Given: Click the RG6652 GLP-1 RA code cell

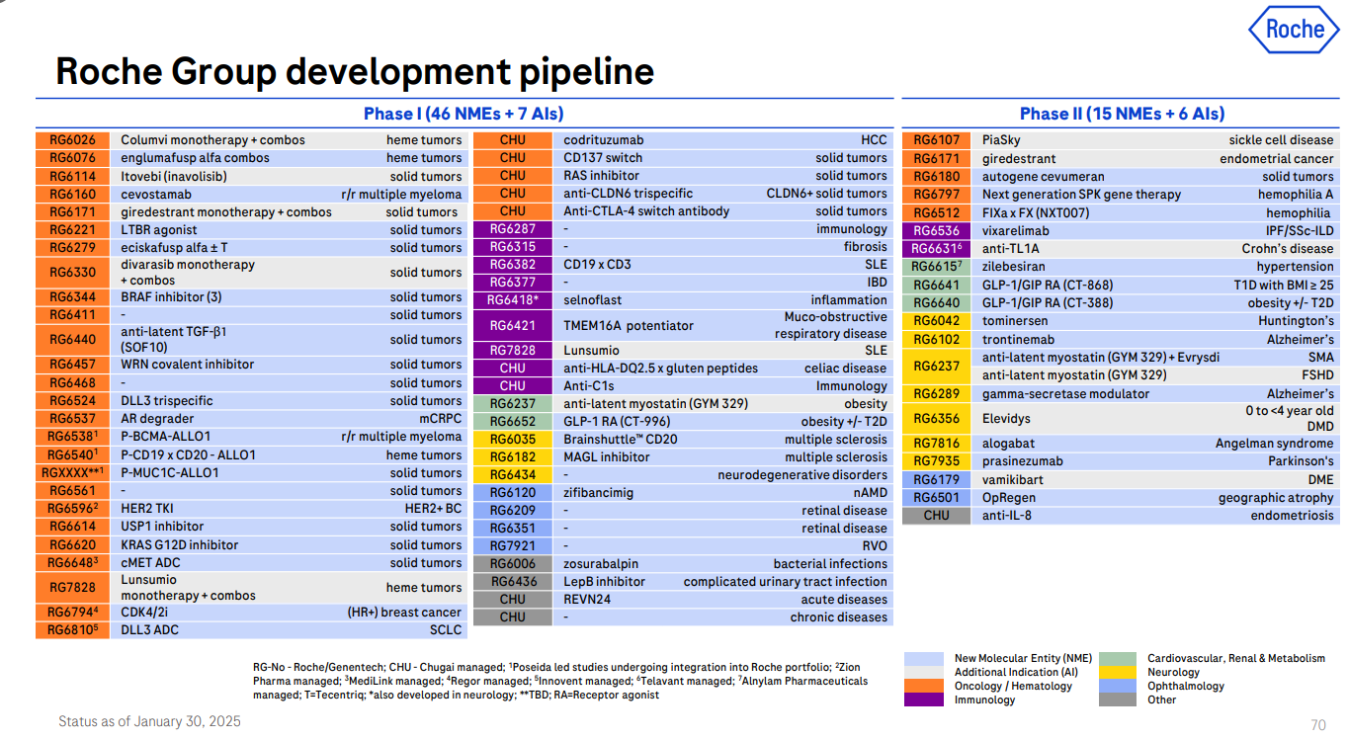Looking at the screenshot, I should point(512,421).
